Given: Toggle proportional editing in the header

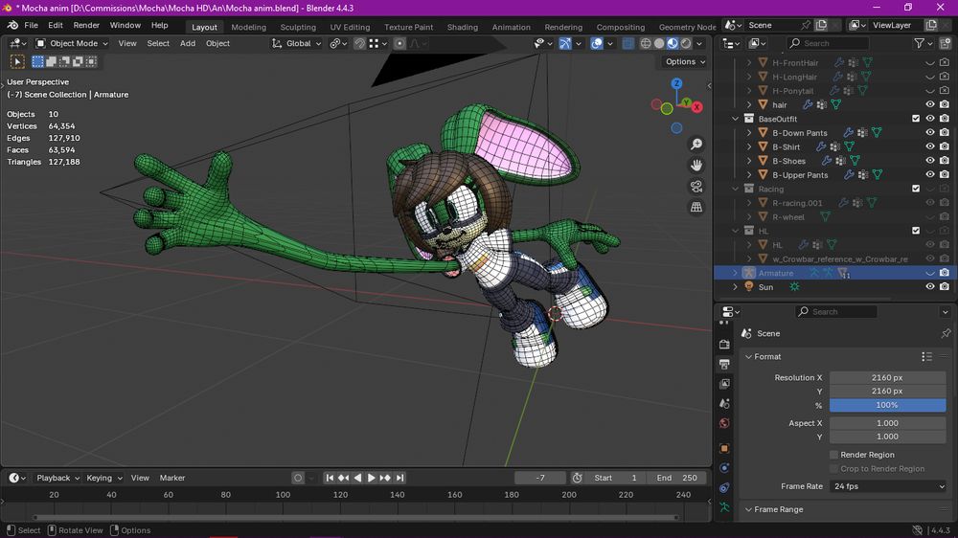Looking at the screenshot, I should tap(399, 43).
